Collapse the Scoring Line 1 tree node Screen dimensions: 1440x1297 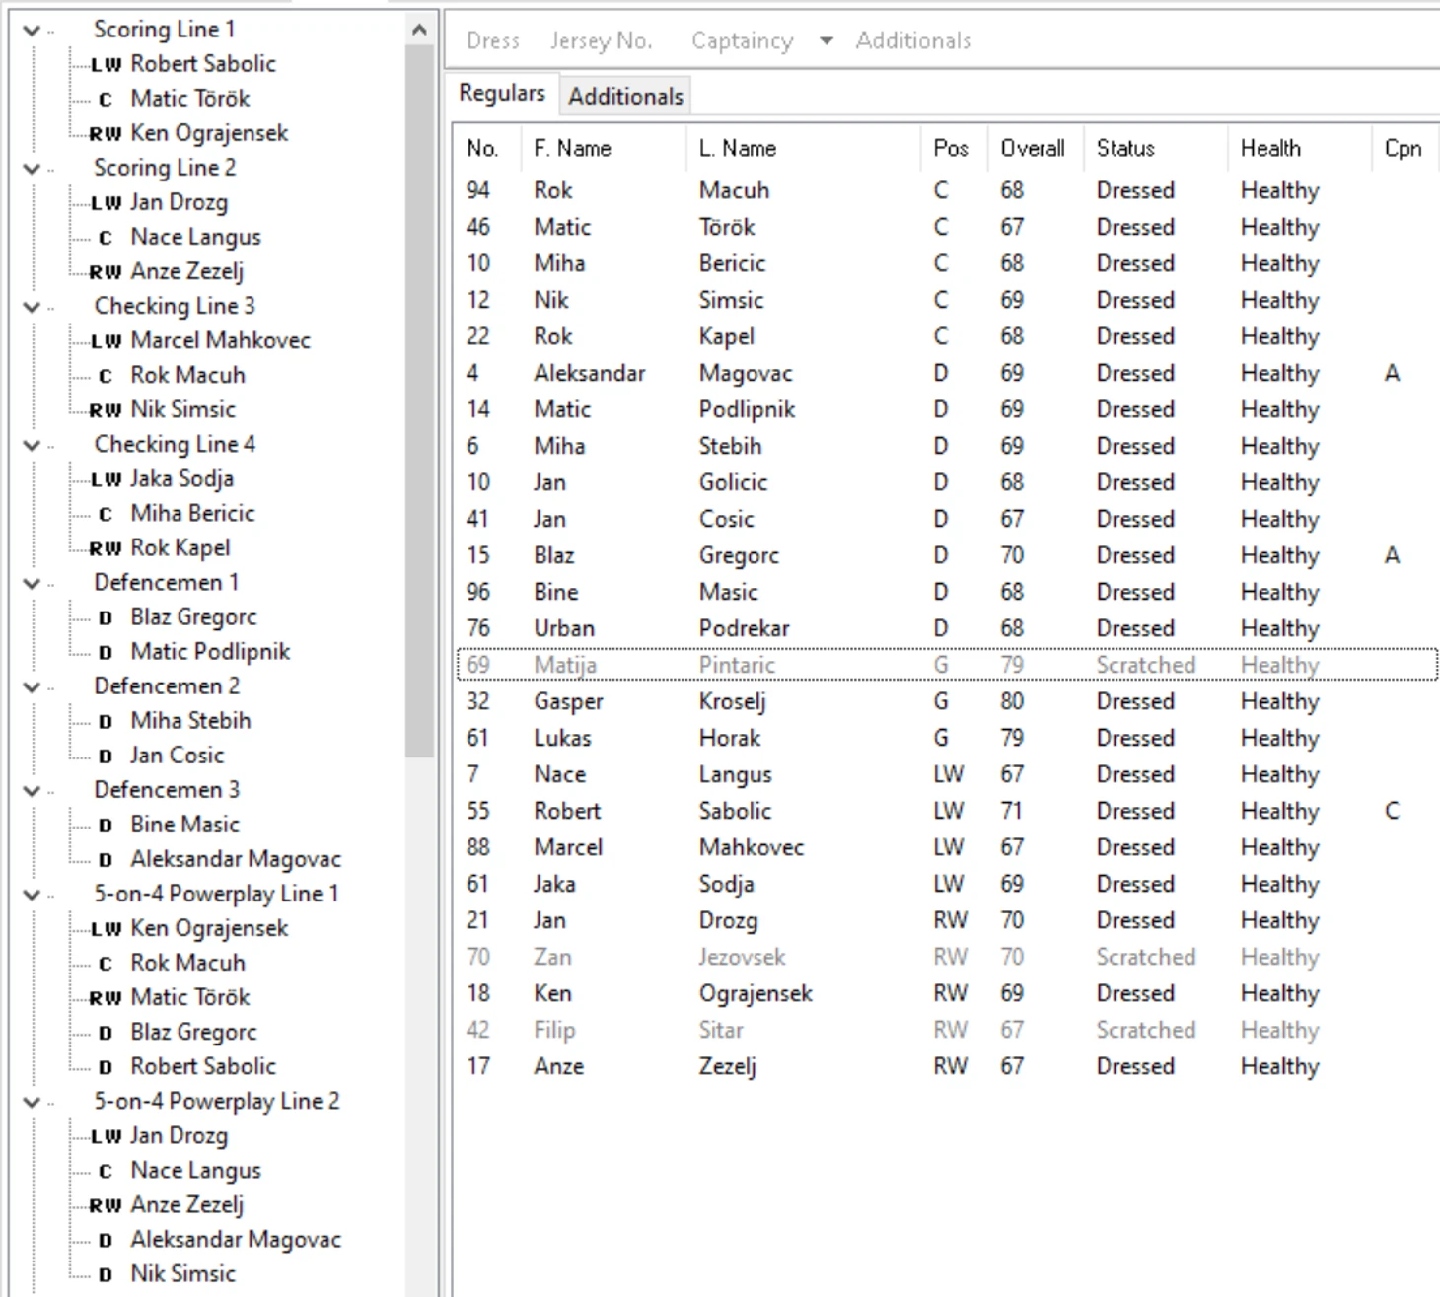tap(32, 31)
